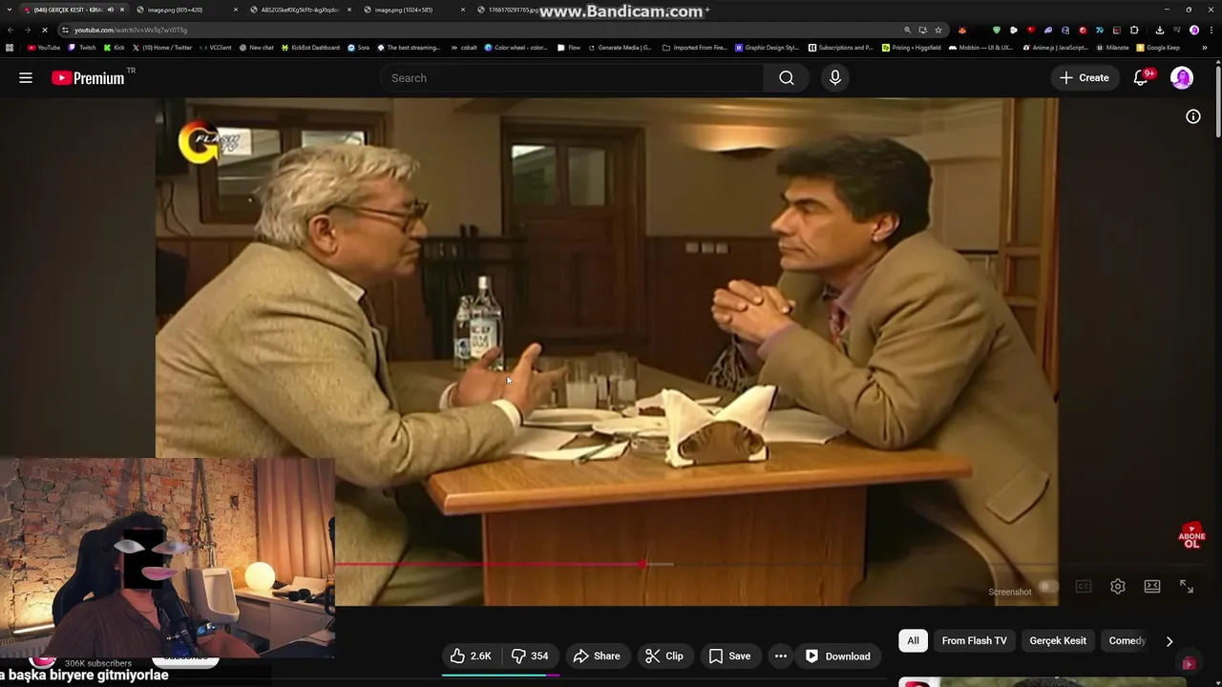Click the Abone Ol subscribe watermark
Screen dimensions: 1222x687
(1191, 536)
